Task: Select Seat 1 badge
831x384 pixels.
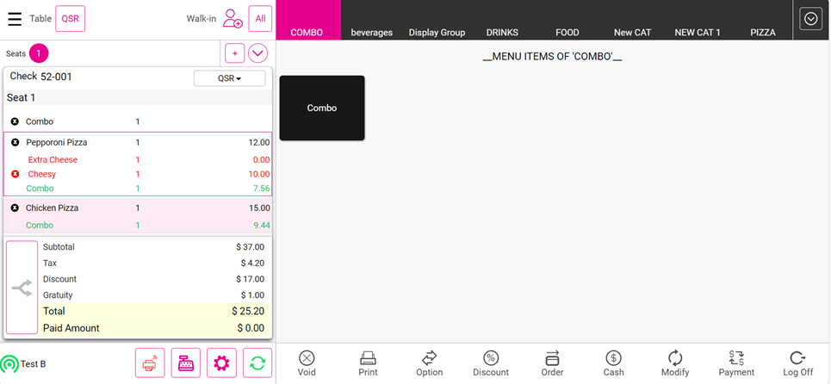Action: click(39, 53)
